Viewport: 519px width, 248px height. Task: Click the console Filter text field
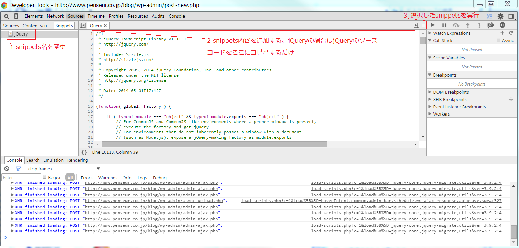coord(21,178)
